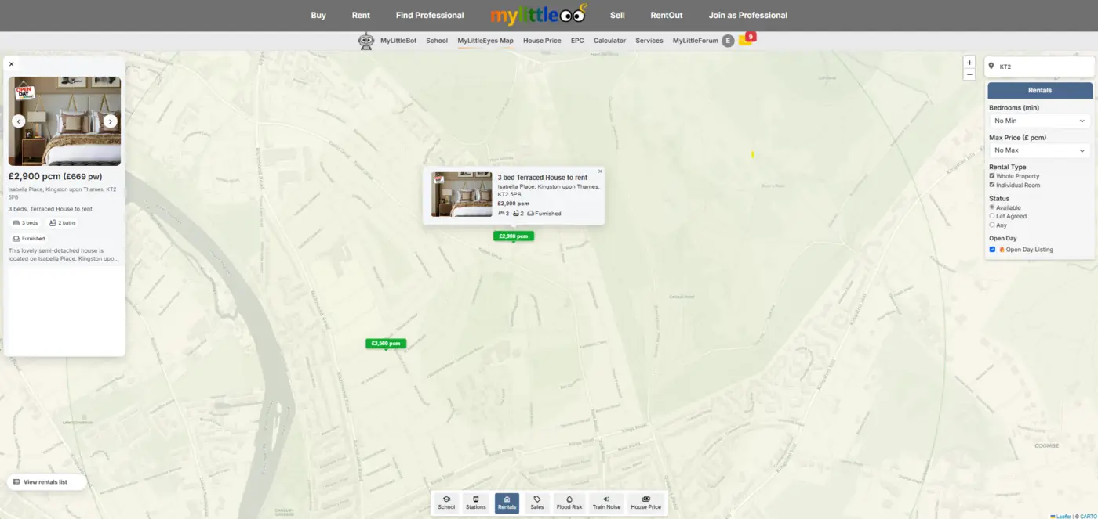Click the MyLittleBot robot icon
Image resolution: width=1098 pixels, height=519 pixels.
[365, 40]
